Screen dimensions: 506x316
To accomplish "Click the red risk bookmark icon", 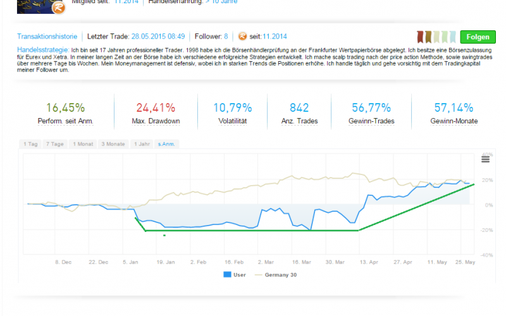I will point(420,37).
